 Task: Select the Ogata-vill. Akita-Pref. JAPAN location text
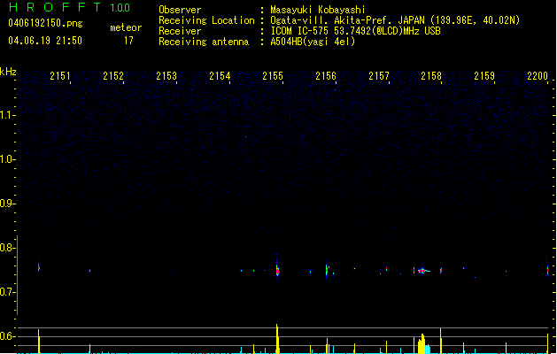click(x=395, y=20)
